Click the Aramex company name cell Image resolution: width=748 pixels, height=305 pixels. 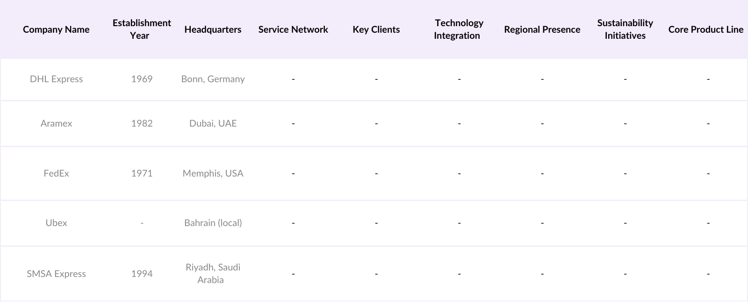[x=56, y=123]
